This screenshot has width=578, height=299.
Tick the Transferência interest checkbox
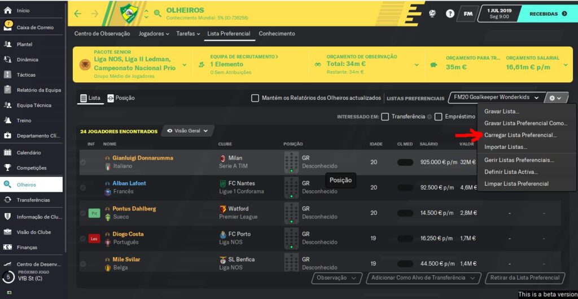click(x=385, y=117)
